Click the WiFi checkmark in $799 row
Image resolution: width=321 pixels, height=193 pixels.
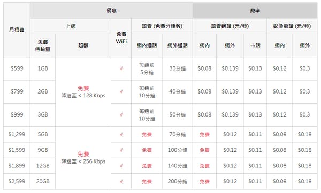(x=121, y=92)
